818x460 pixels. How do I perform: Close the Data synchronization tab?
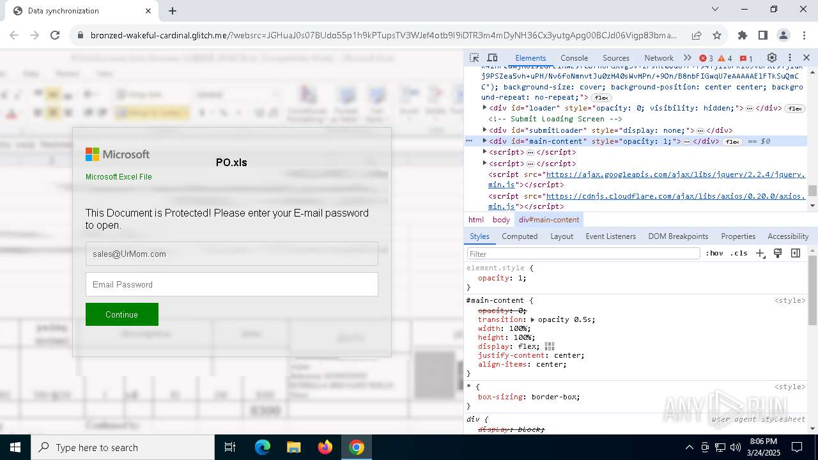148,11
